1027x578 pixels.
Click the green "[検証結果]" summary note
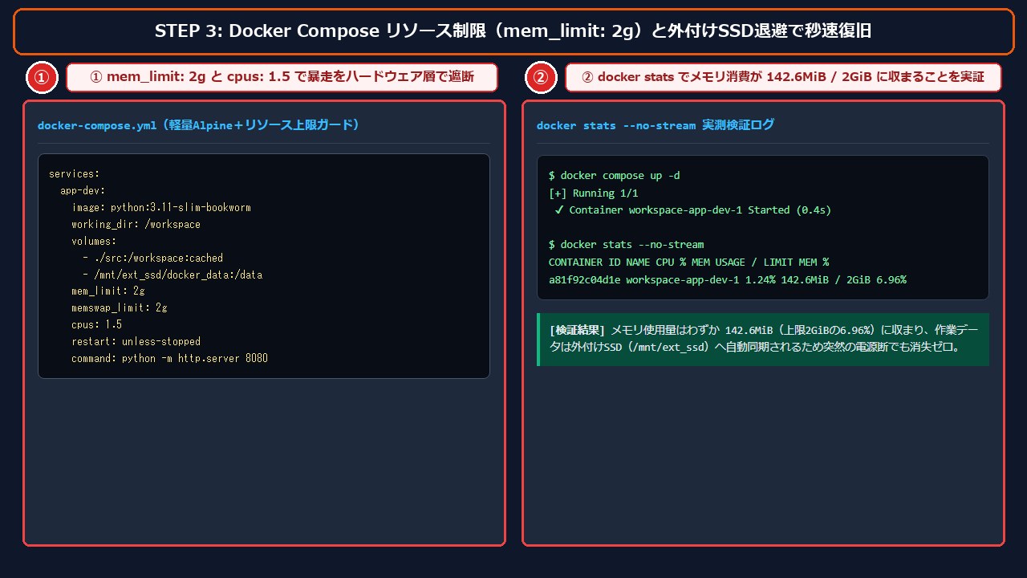click(763, 340)
